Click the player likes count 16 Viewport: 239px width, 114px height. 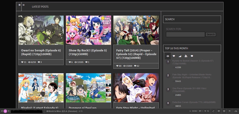click(207, 111)
